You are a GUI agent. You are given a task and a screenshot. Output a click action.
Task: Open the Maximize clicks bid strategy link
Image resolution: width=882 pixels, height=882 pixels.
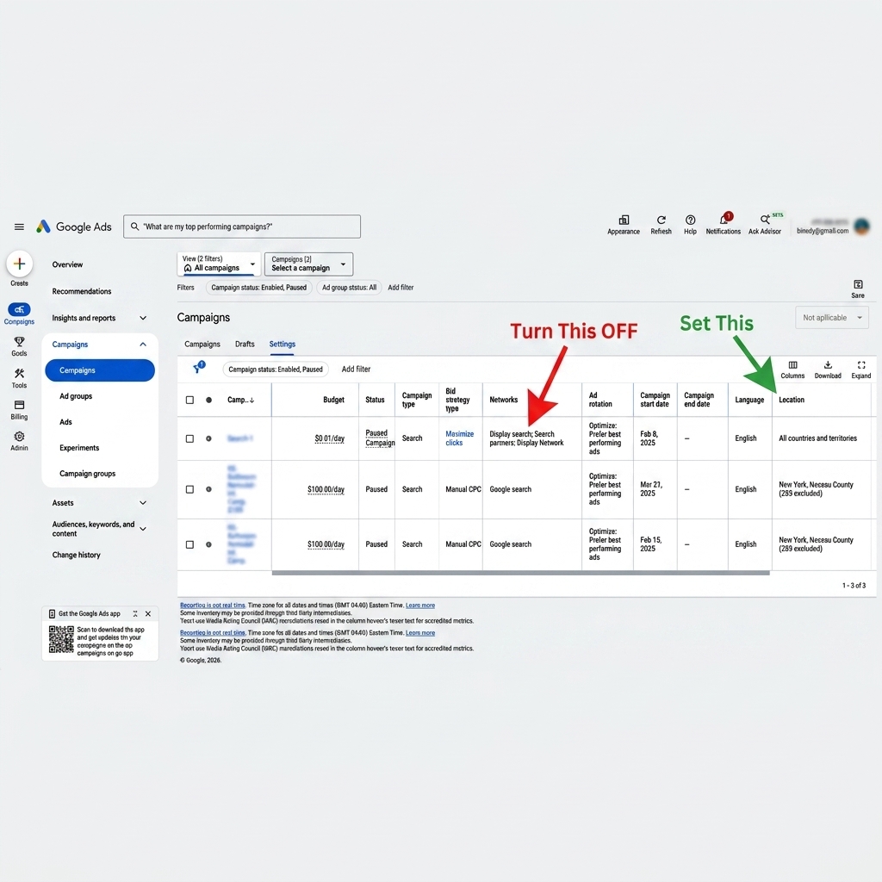460,438
